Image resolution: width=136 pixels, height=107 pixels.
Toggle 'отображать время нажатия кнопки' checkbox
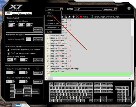click(x=8, y=50)
